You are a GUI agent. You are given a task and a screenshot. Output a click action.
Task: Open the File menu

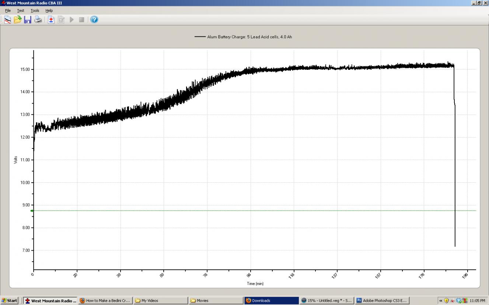pyautogui.click(x=8, y=11)
